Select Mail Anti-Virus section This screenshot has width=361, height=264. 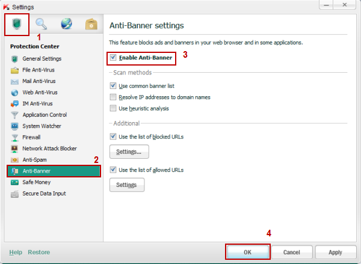39,81
